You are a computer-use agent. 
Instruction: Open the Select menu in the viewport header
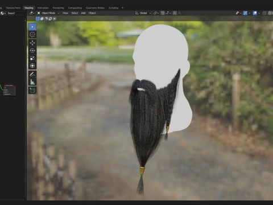[x=75, y=13]
